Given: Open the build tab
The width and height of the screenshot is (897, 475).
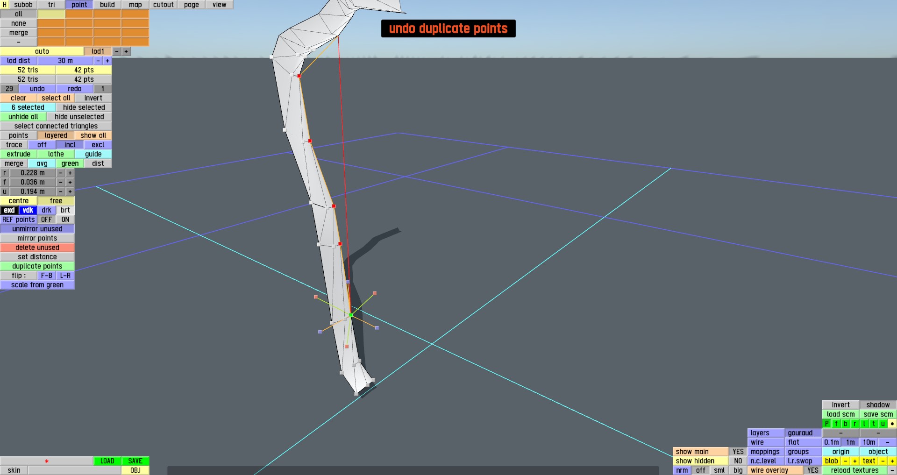Looking at the screenshot, I should (107, 5).
